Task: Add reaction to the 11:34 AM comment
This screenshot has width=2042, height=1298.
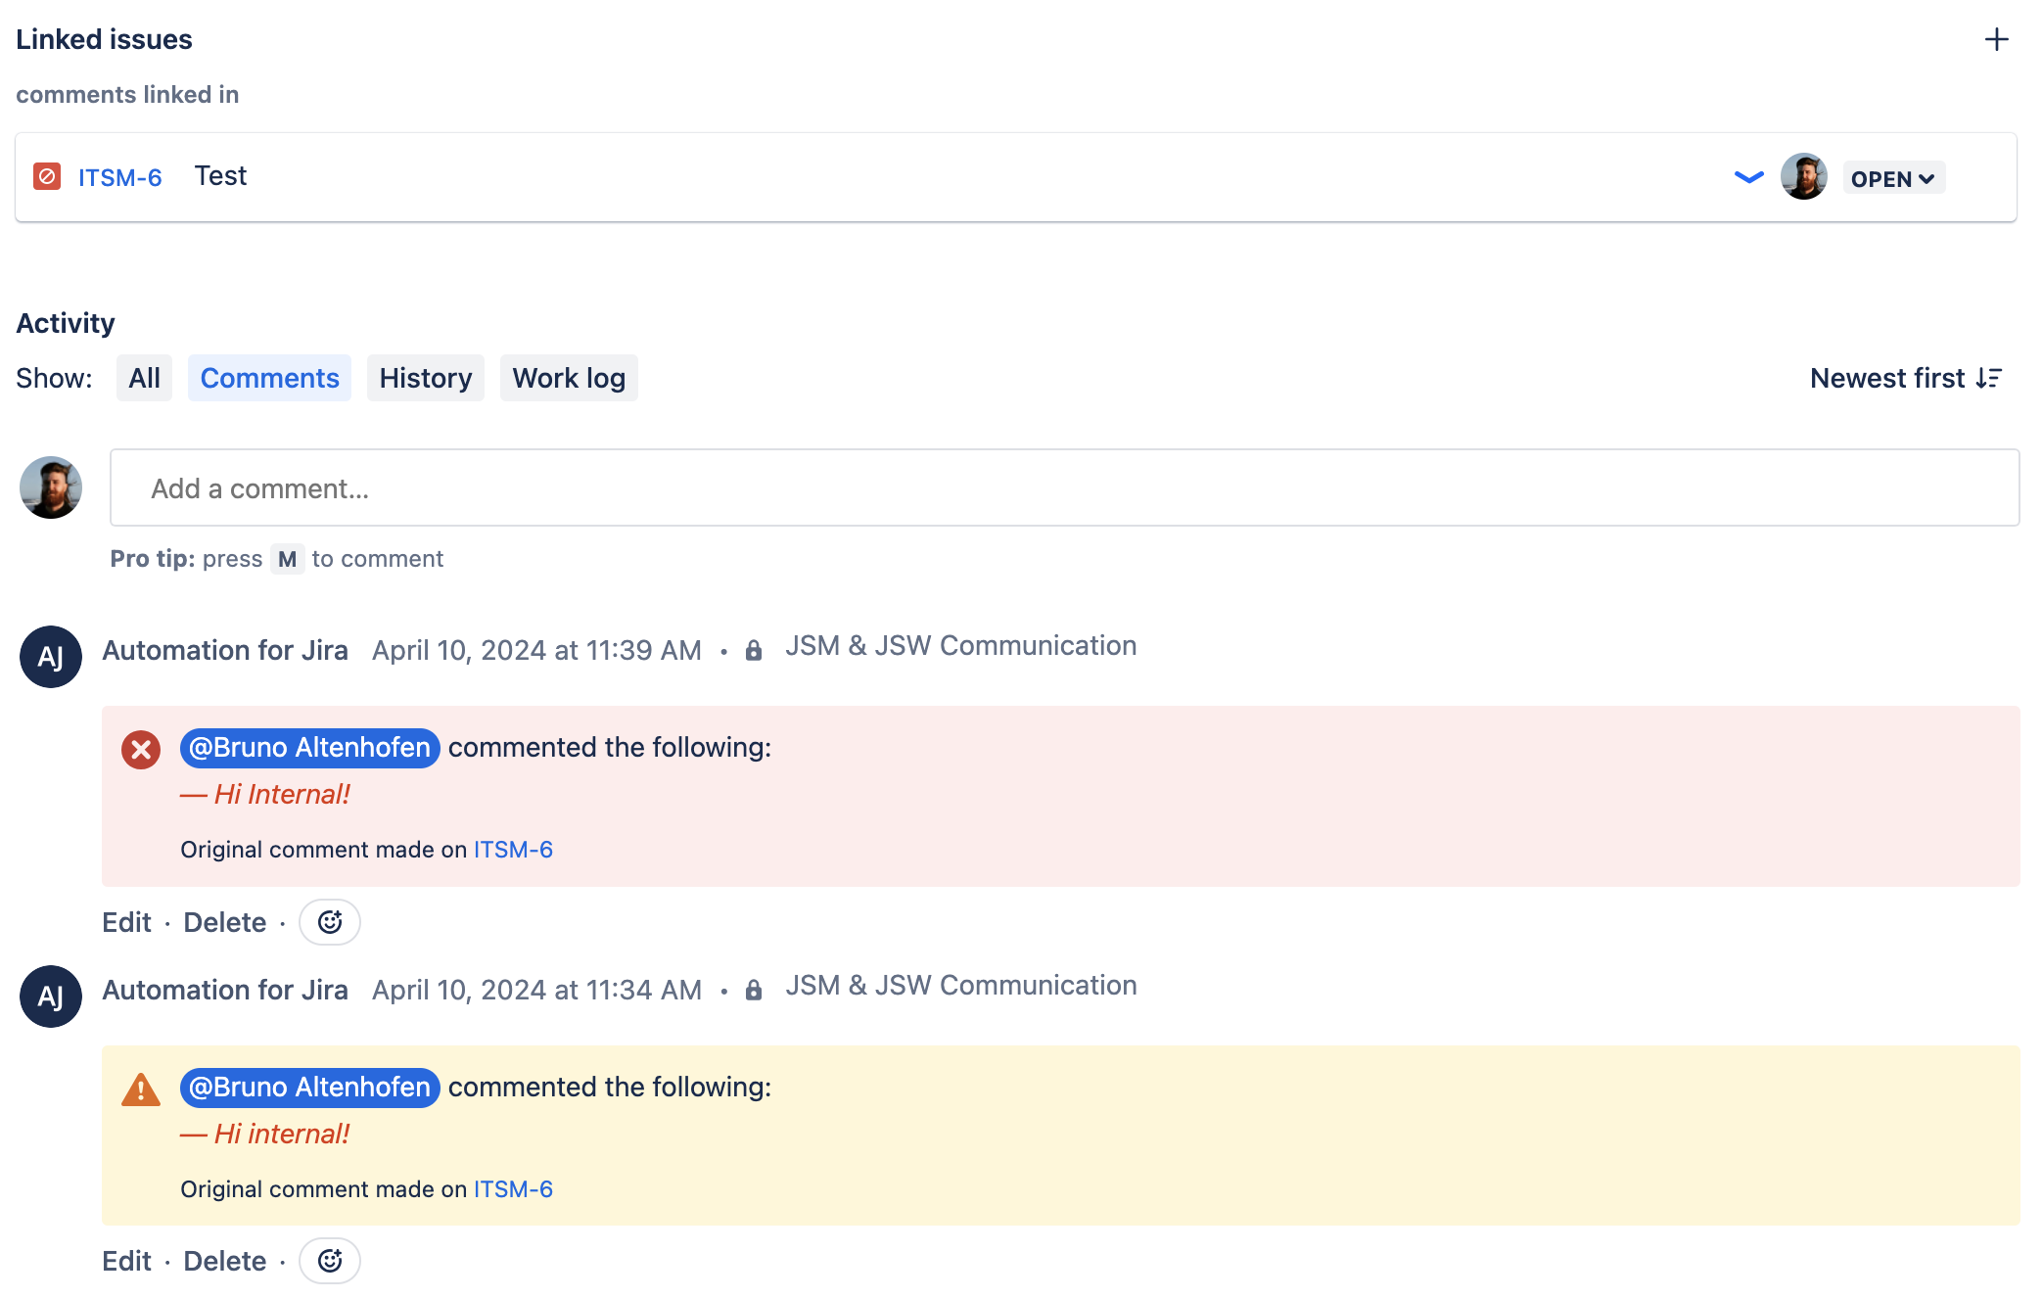Action: pyautogui.click(x=330, y=1261)
